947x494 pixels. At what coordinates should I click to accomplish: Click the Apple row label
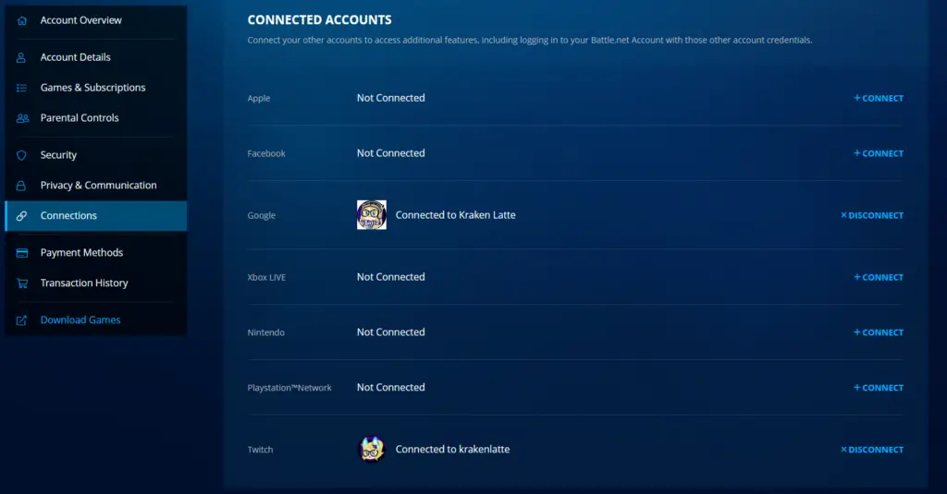pyautogui.click(x=259, y=98)
